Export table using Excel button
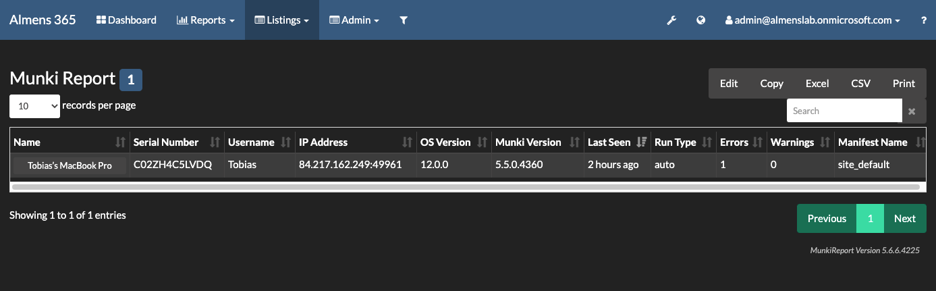This screenshot has height=291, width=936. click(817, 84)
